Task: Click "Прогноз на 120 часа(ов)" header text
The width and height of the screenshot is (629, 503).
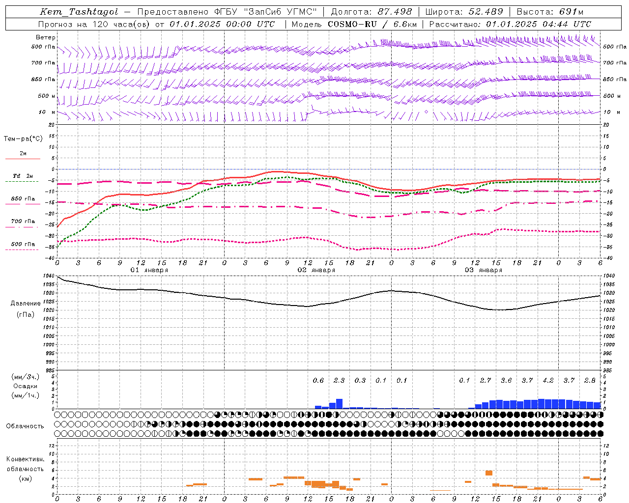Action: tap(94, 24)
